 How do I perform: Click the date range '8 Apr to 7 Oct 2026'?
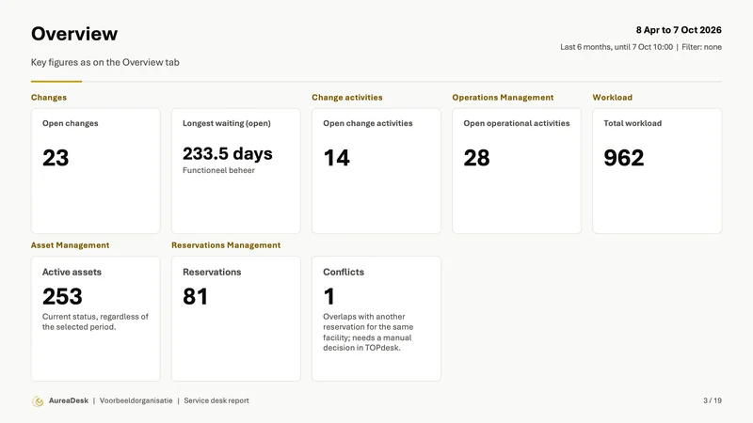point(679,30)
